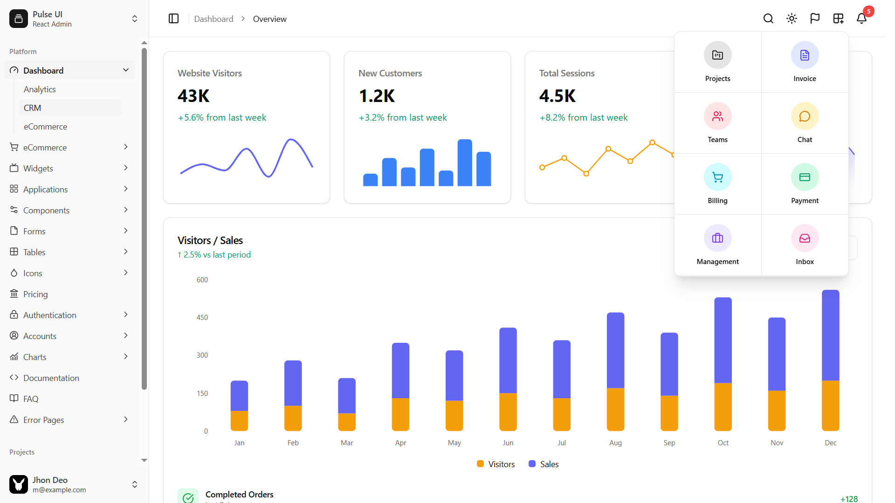Expand the eCommerce sidebar section
The width and height of the screenshot is (895, 503).
click(x=68, y=147)
